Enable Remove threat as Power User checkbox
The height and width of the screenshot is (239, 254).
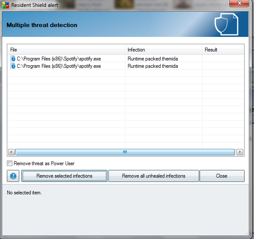(x=10, y=163)
